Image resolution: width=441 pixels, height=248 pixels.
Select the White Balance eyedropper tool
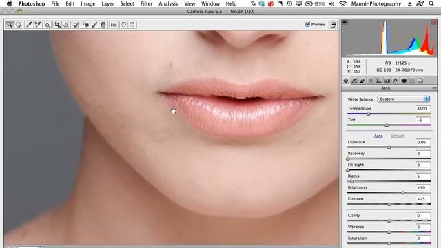tap(28, 25)
